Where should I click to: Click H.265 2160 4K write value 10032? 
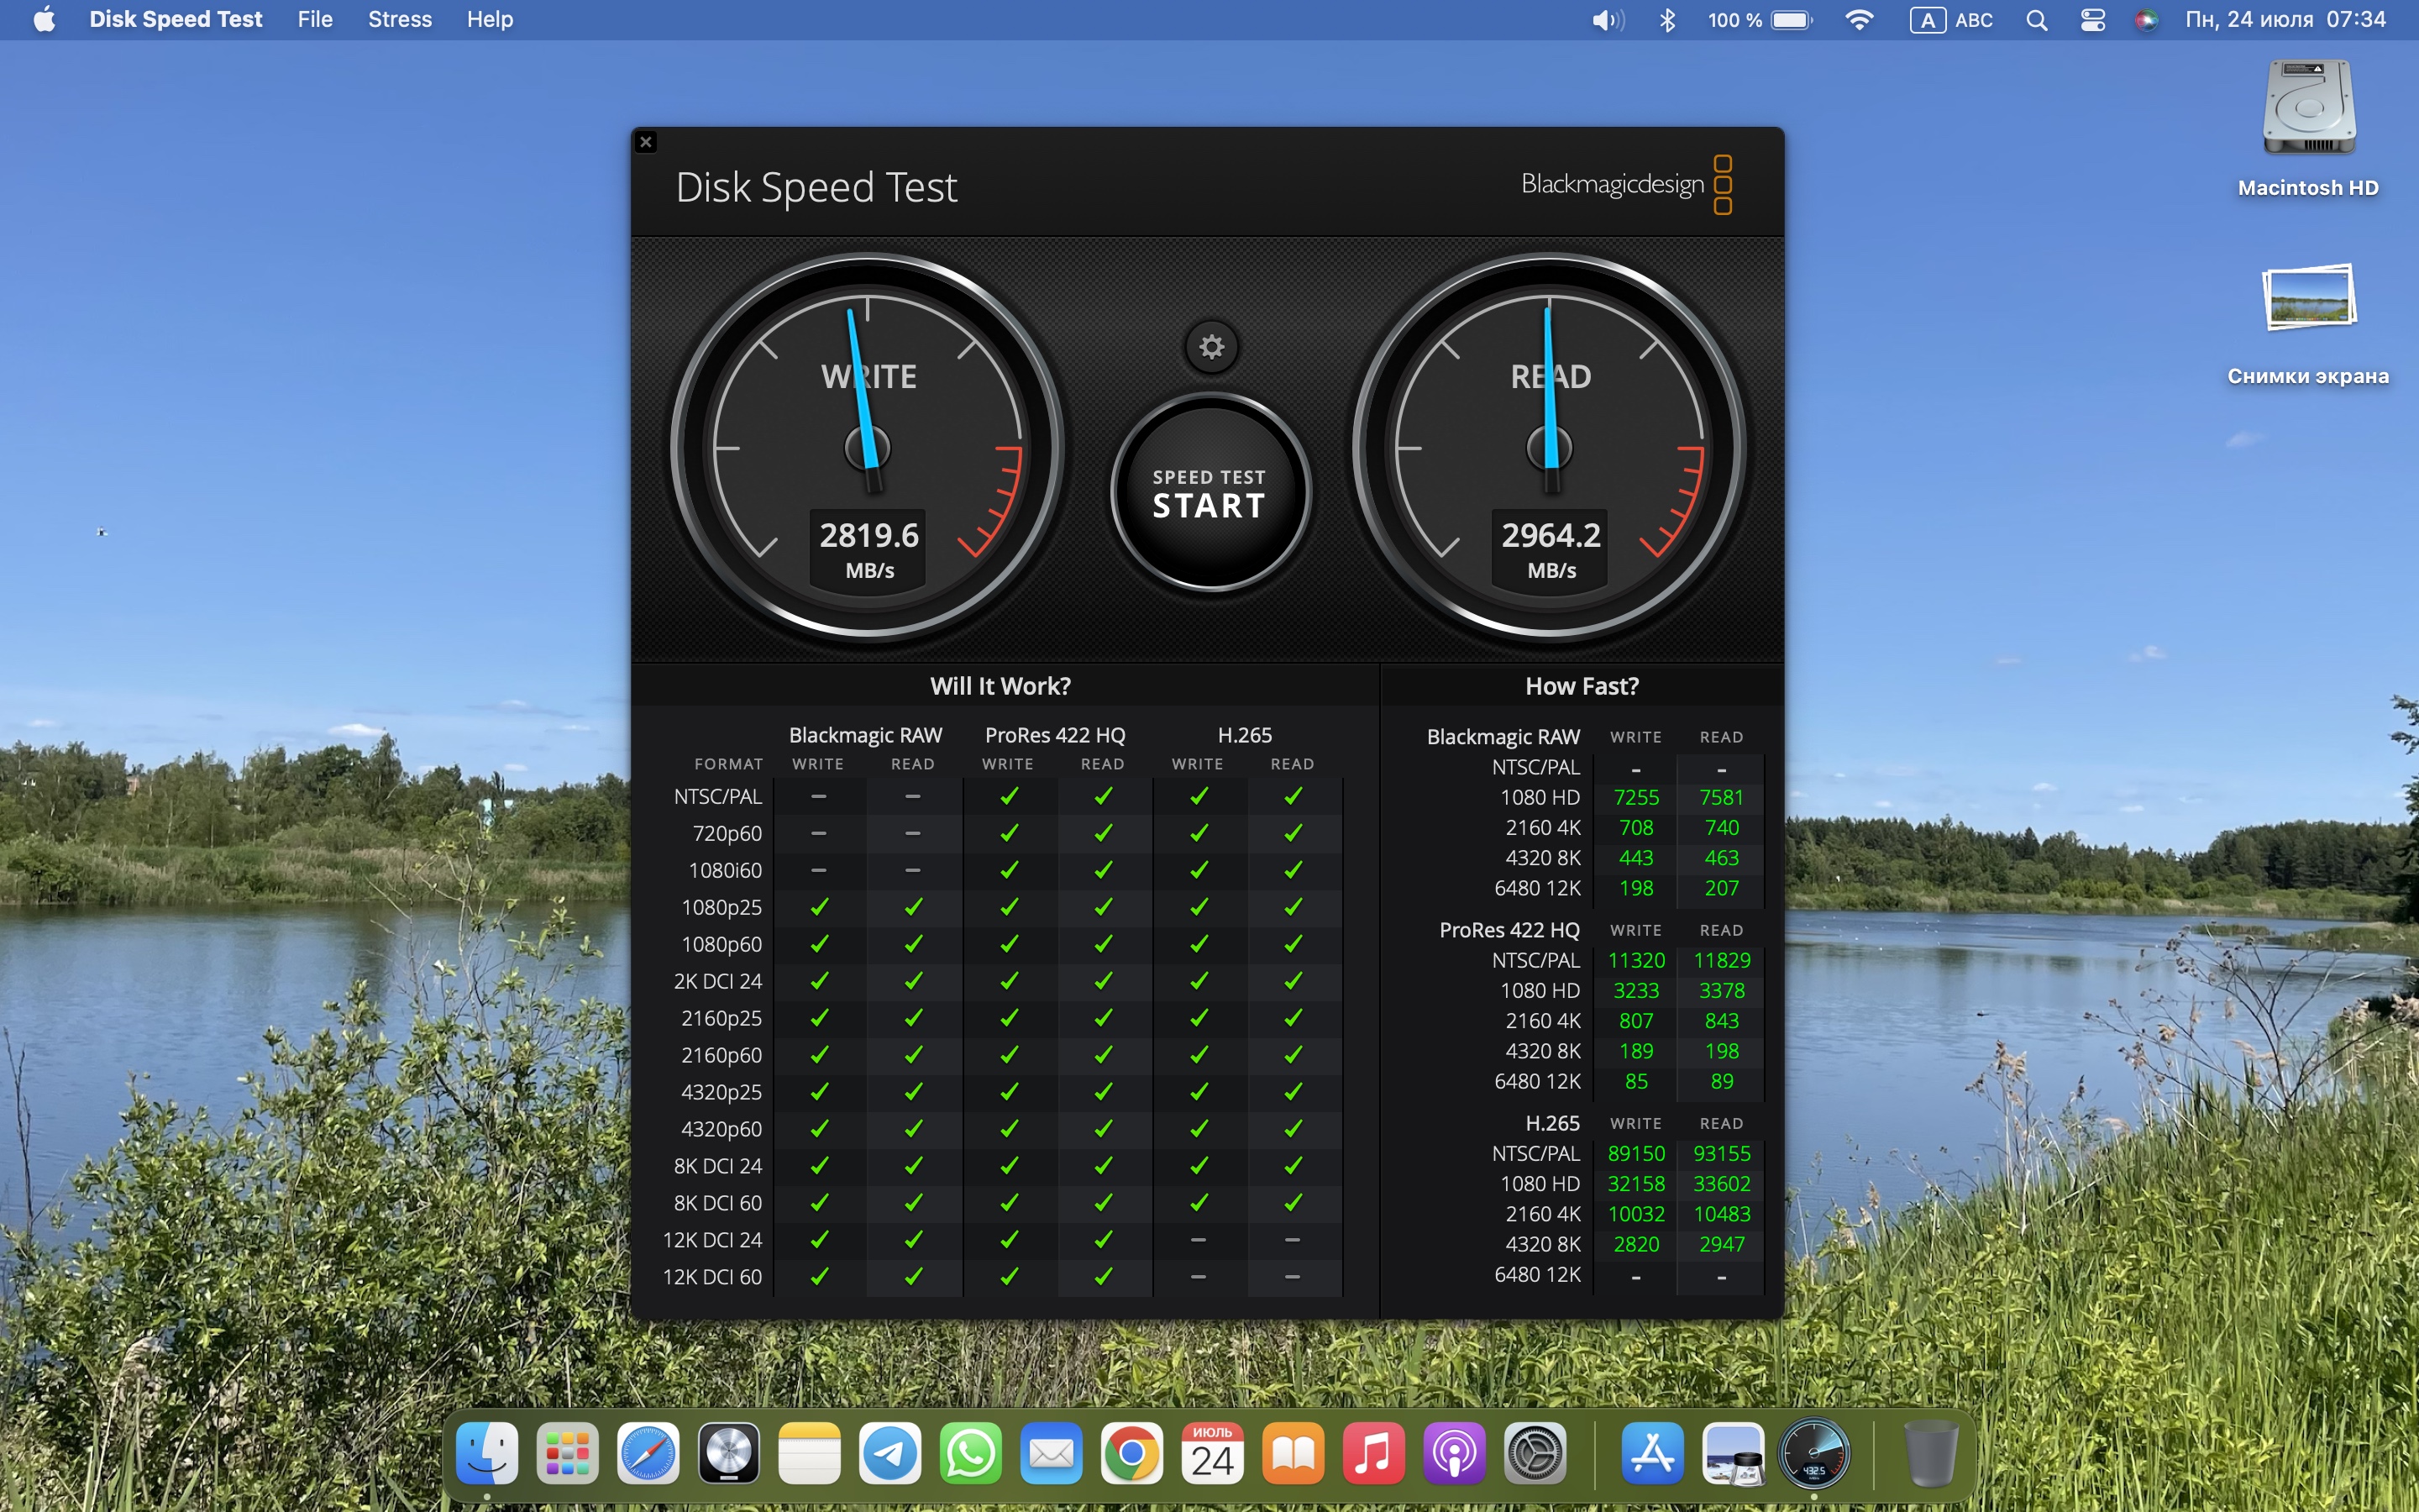pyautogui.click(x=1635, y=1214)
